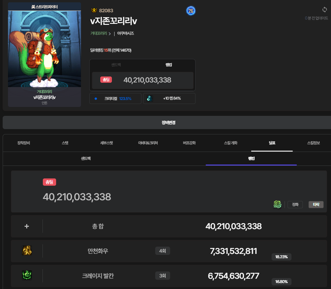Expand the 만천화우 4회 count badge

162,251
